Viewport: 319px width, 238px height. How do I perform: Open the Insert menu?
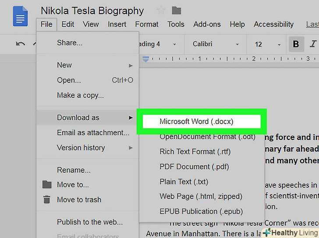coord(117,25)
